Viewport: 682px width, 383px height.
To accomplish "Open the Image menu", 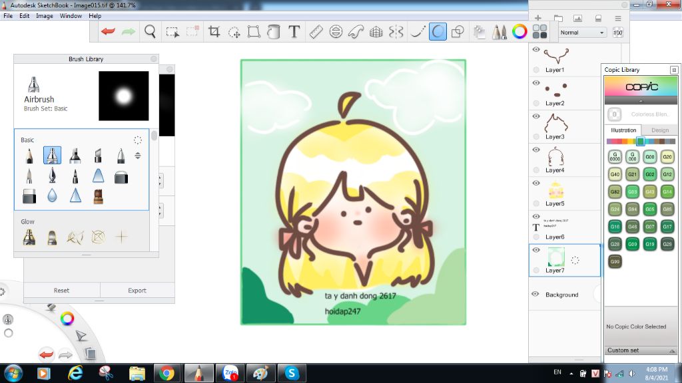I will [45, 16].
